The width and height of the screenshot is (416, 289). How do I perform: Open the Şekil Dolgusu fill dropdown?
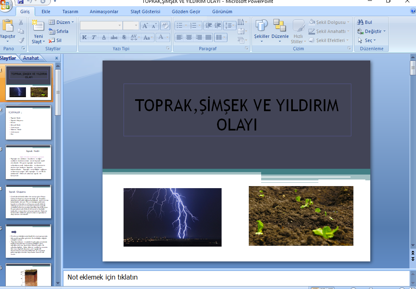(329, 22)
